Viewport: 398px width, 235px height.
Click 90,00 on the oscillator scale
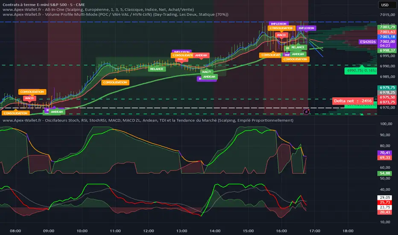click(385, 135)
